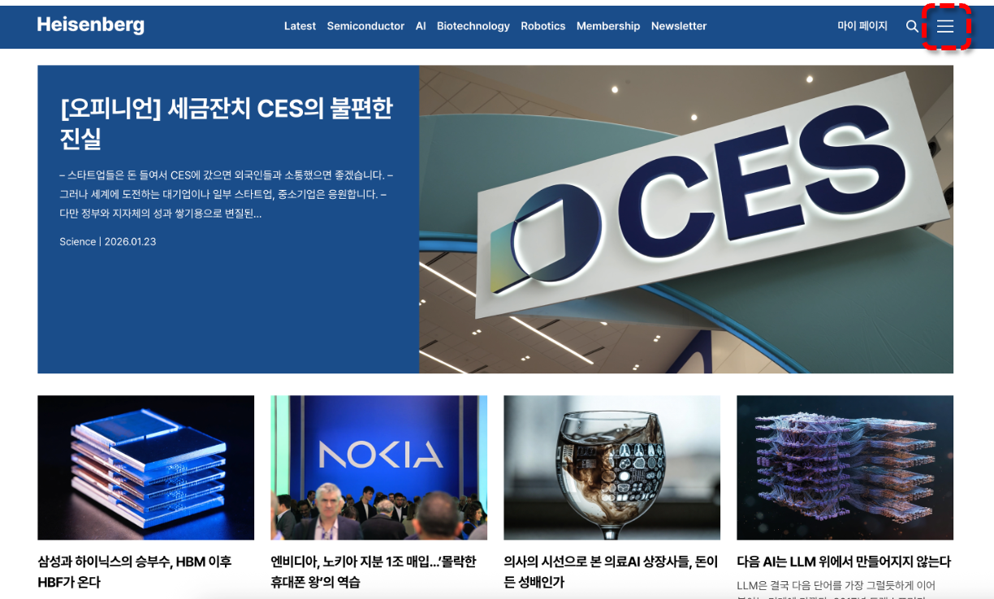Navigate to the Robotics section
This screenshot has width=994, height=599.
542,26
